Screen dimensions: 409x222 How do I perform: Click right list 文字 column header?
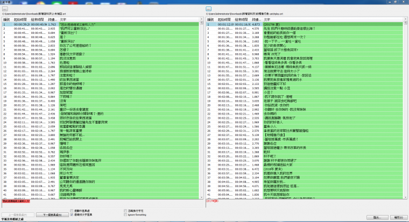pyautogui.click(x=333, y=20)
